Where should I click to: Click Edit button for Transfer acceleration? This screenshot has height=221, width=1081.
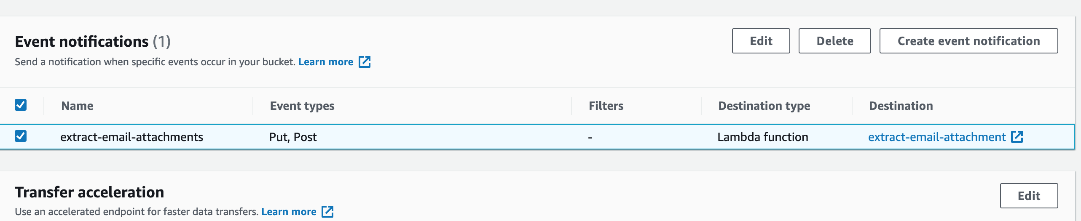click(x=1029, y=196)
